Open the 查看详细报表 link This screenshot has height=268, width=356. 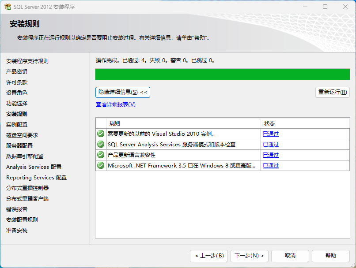point(116,104)
